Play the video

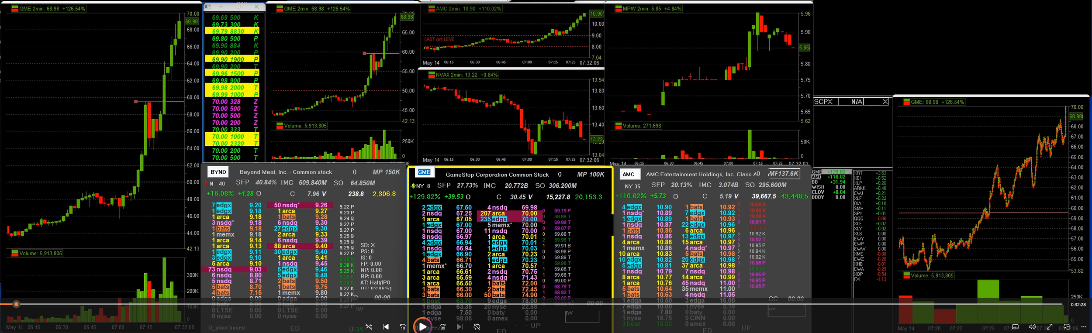(423, 327)
